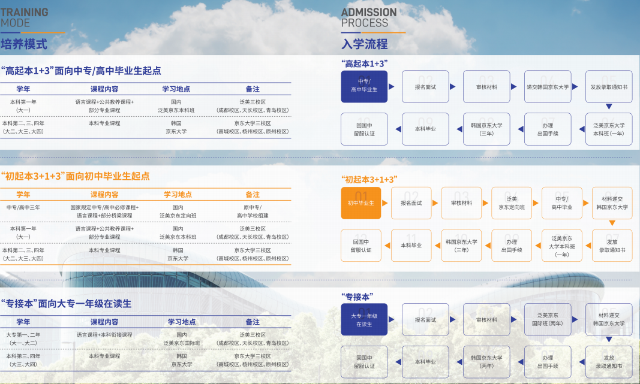Click '本科毕业' box in 专接本 flow
The height and width of the screenshot is (384, 640).
point(425,362)
